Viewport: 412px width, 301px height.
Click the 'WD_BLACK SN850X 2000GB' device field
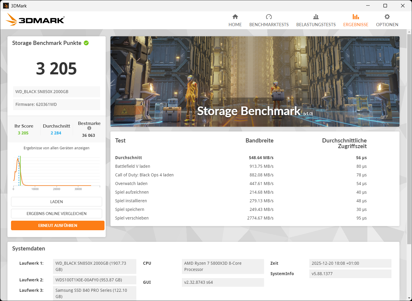point(57,92)
